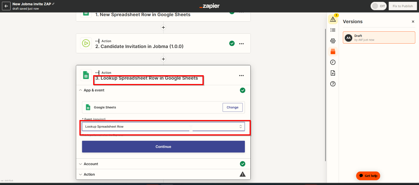The height and width of the screenshot is (185, 419).
Task: Toggle the Zap On/Off switch
Action: click(378, 6)
